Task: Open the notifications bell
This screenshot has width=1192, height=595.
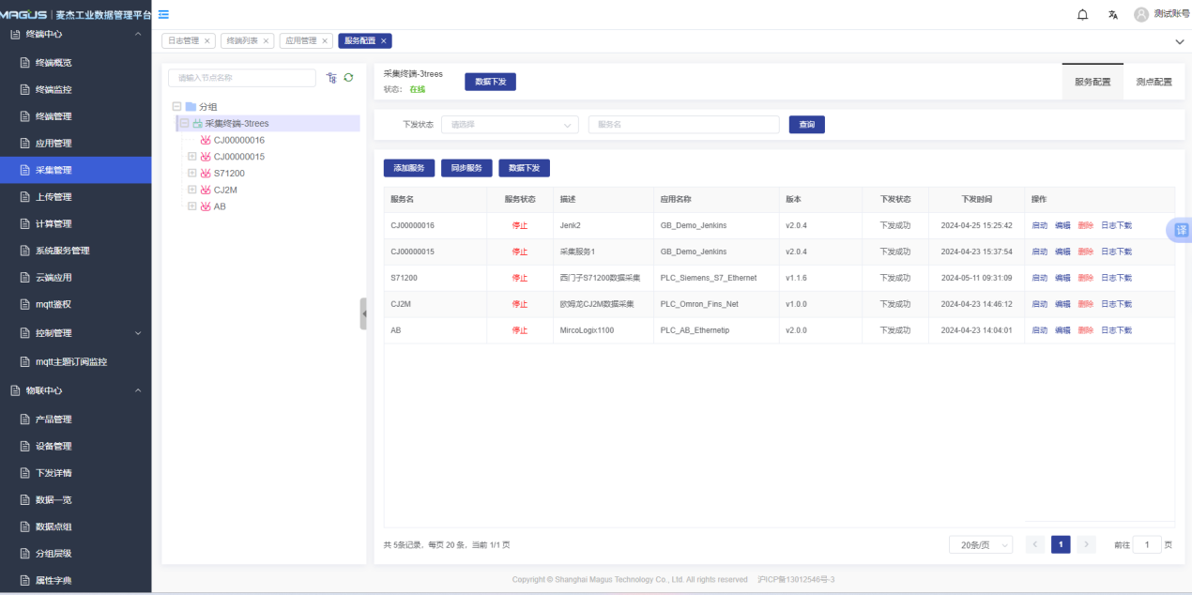Action: (1082, 14)
